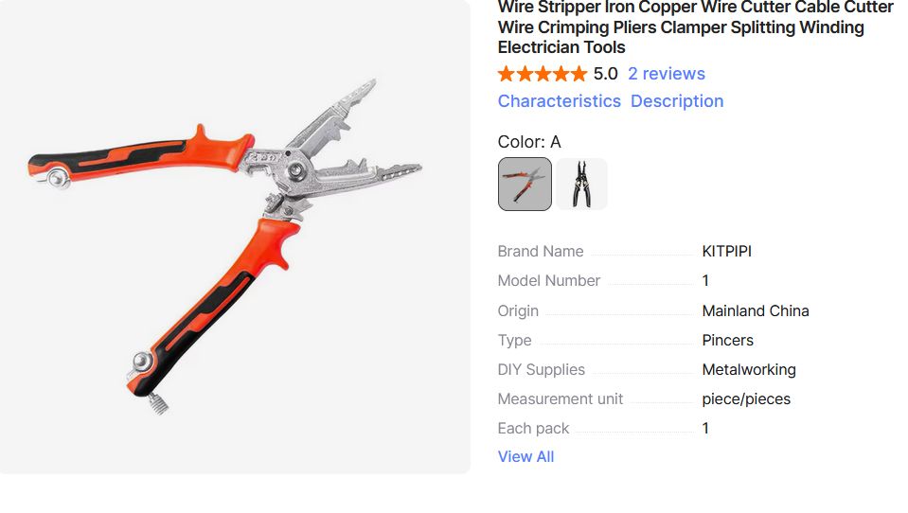Jump to Characteristics section
The image size is (908, 513).
pos(560,100)
